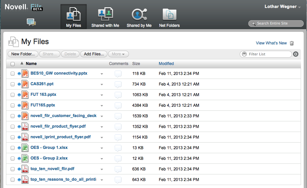Sort by the Name column header
This screenshot has width=307, height=188.
pos(31,64)
